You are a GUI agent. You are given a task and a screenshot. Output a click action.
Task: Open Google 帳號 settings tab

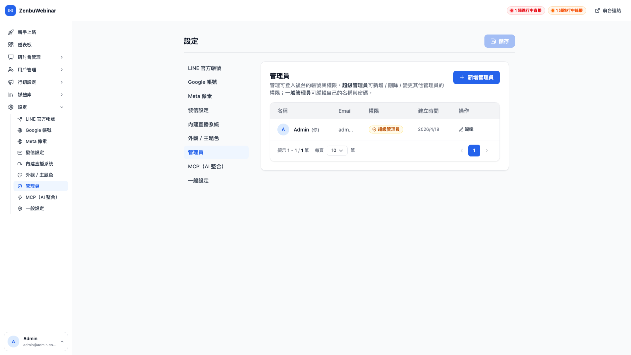click(216, 82)
